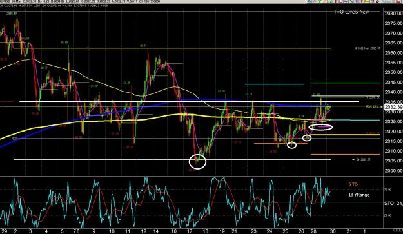Click the 2080.00 price axis label
The width and height of the screenshot is (403, 234).
coord(394,14)
